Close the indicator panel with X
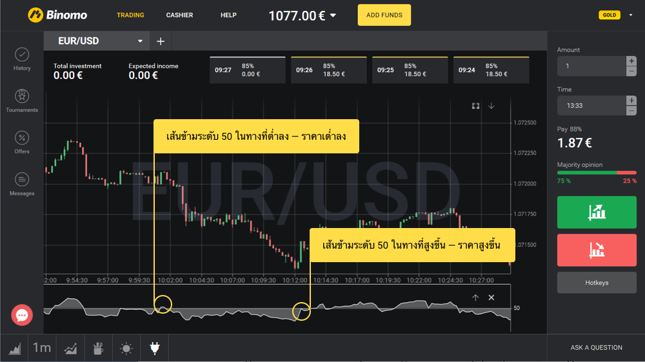Image resolution: width=645 pixels, height=362 pixels. (491, 298)
